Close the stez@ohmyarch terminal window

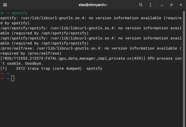pos(181,5)
